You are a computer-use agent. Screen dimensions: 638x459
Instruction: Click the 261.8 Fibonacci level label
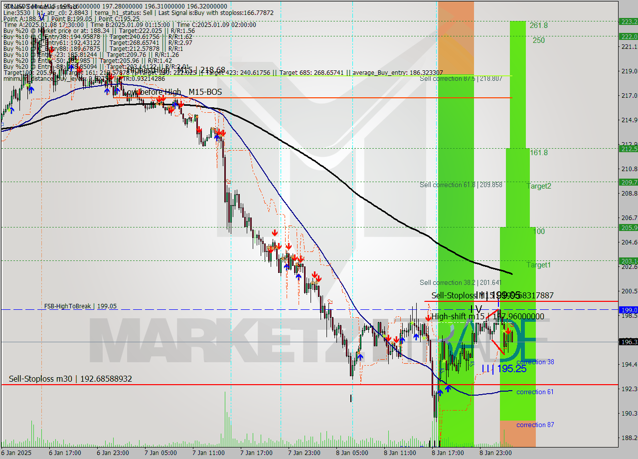(x=539, y=25)
